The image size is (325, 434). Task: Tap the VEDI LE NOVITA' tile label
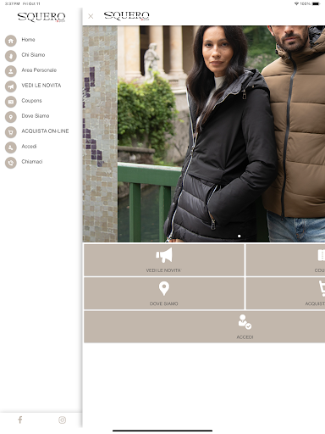(x=163, y=270)
